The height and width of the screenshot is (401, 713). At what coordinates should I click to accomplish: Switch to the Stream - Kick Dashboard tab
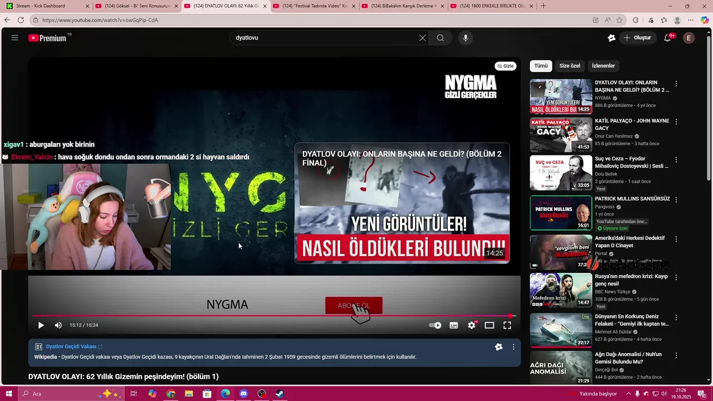click(47, 6)
